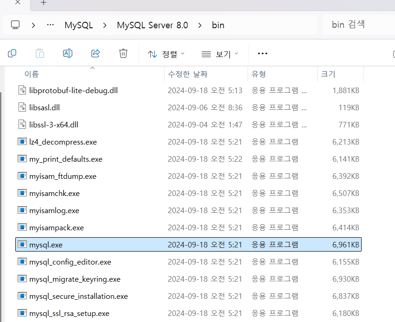Screen dimensions: 395x322
Task: Click the 1,881KB size value
Action: pyautogui.click(x=346, y=90)
